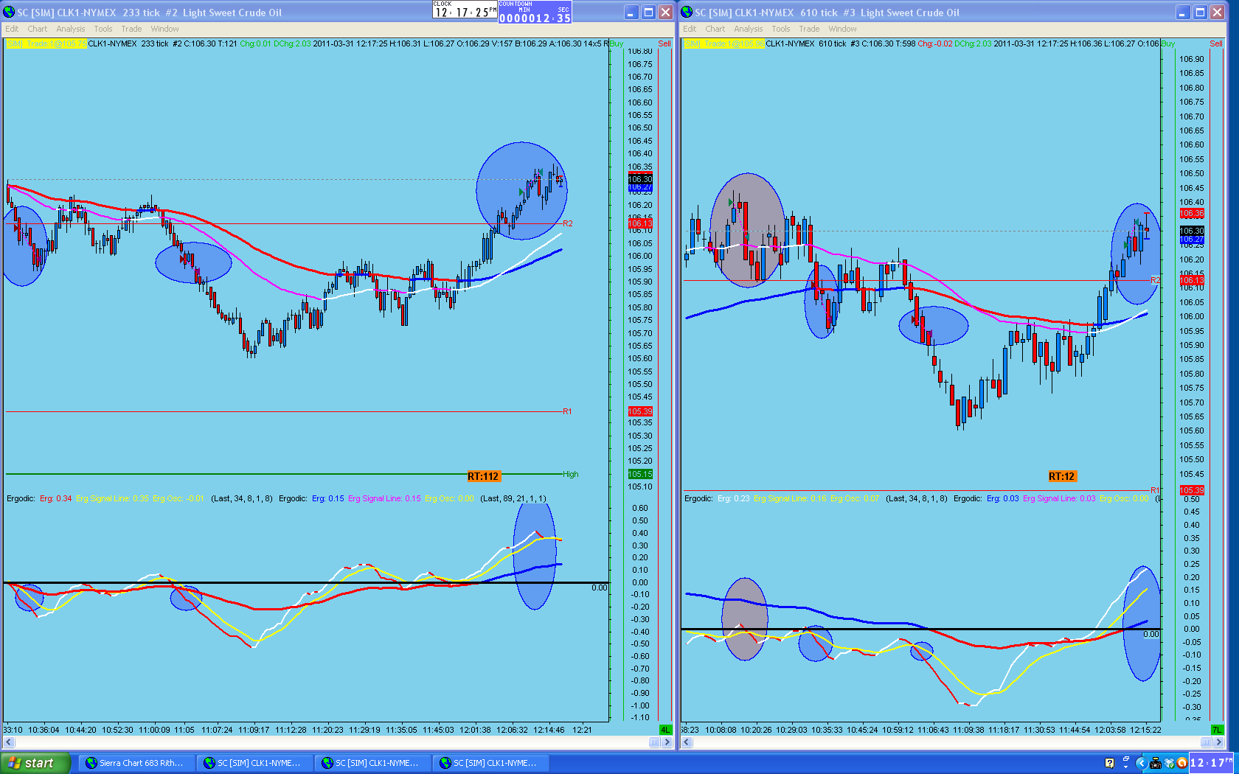Click left scroll arrow of 610 tick chart
The image size is (1239, 774).
[x=687, y=742]
